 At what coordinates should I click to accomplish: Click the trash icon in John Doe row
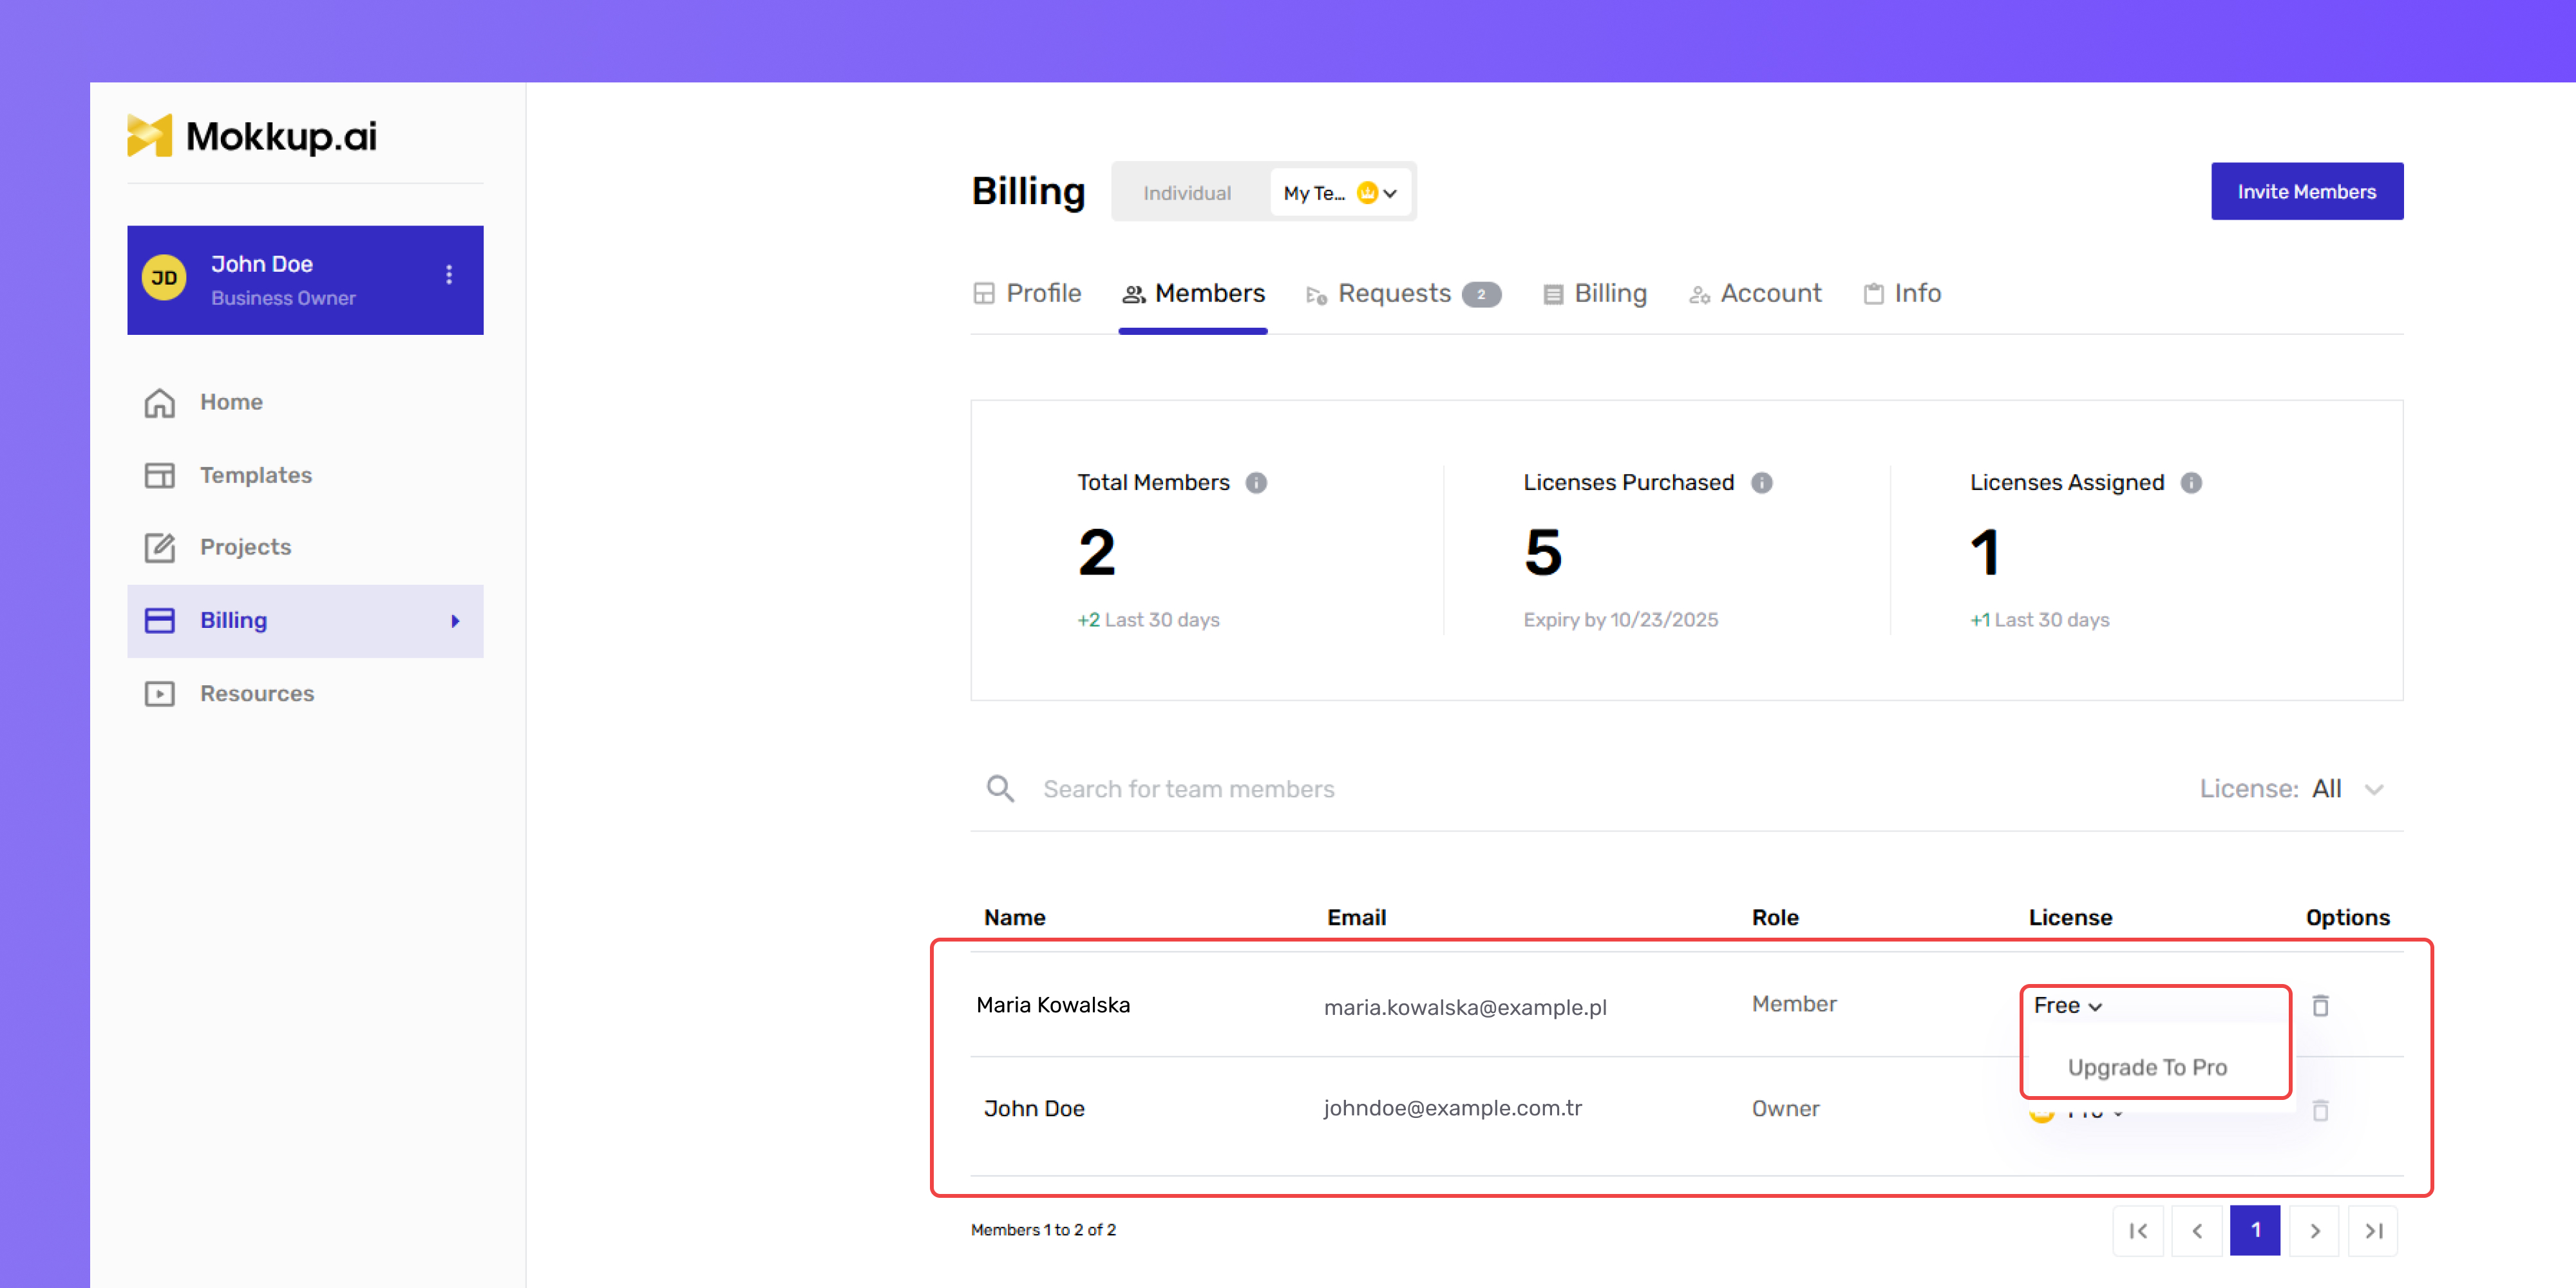[2321, 1110]
